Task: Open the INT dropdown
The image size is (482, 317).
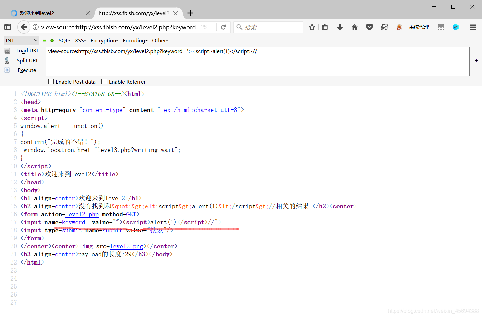Action: 22,40
